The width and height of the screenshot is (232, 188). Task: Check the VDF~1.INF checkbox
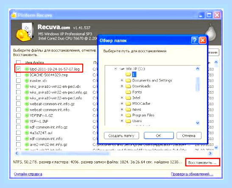click(x=18, y=121)
